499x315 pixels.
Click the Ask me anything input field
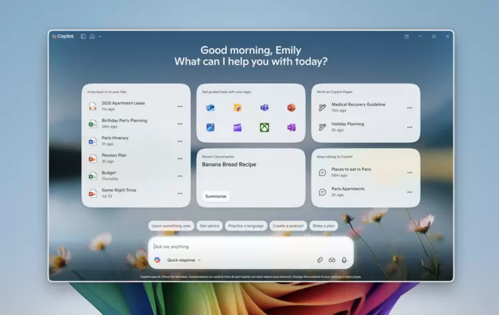click(x=250, y=246)
